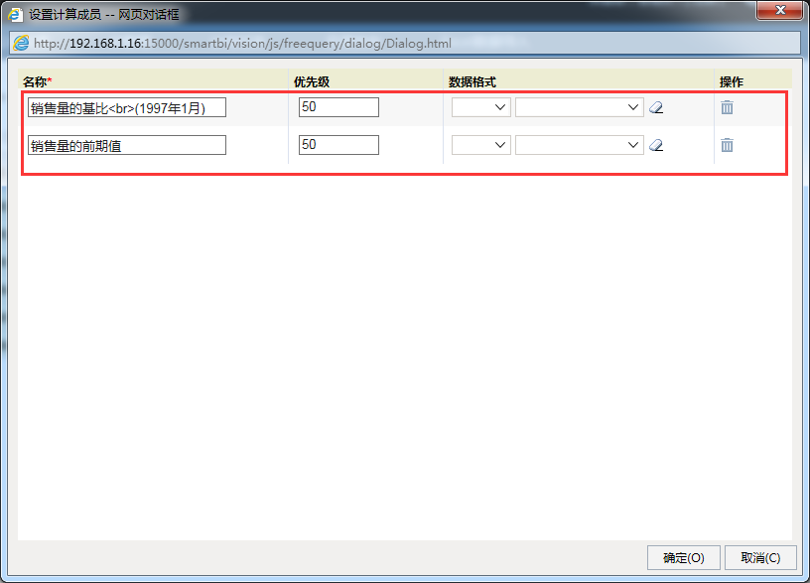Clear data format for 销售量的前期值 row
This screenshot has width=810, height=583.
pos(656,145)
